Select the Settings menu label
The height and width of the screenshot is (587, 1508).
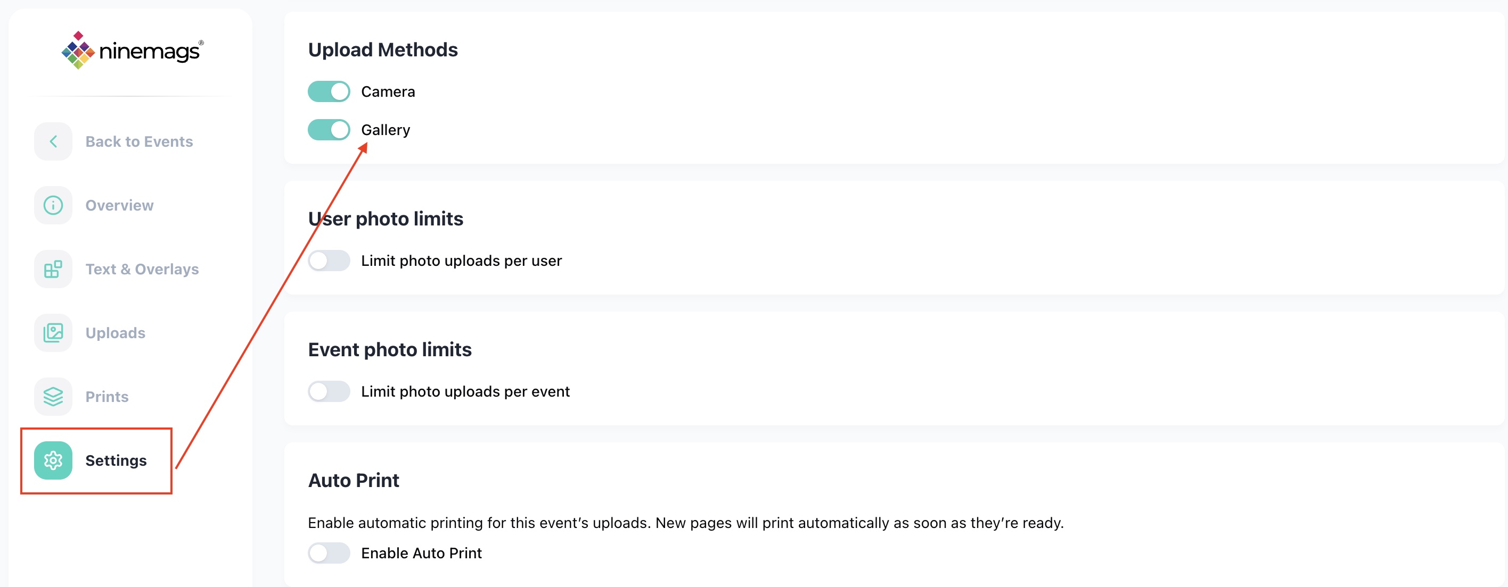(116, 460)
